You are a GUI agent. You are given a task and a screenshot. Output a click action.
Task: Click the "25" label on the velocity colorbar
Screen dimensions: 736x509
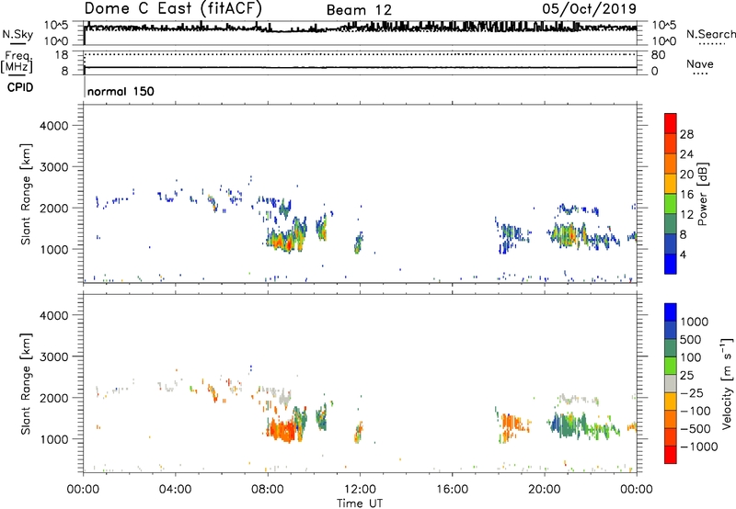[687, 376]
